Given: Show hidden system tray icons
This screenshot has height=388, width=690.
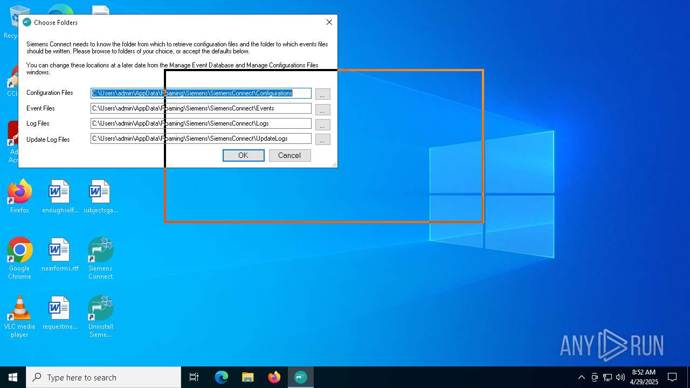Looking at the screenshot, I should coord(581,377).
